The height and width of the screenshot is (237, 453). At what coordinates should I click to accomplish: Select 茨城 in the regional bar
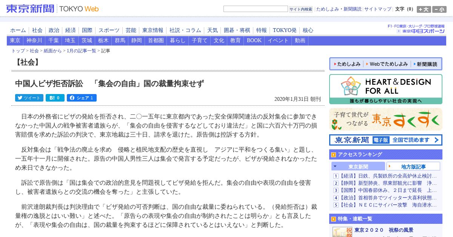pos(87,41)
